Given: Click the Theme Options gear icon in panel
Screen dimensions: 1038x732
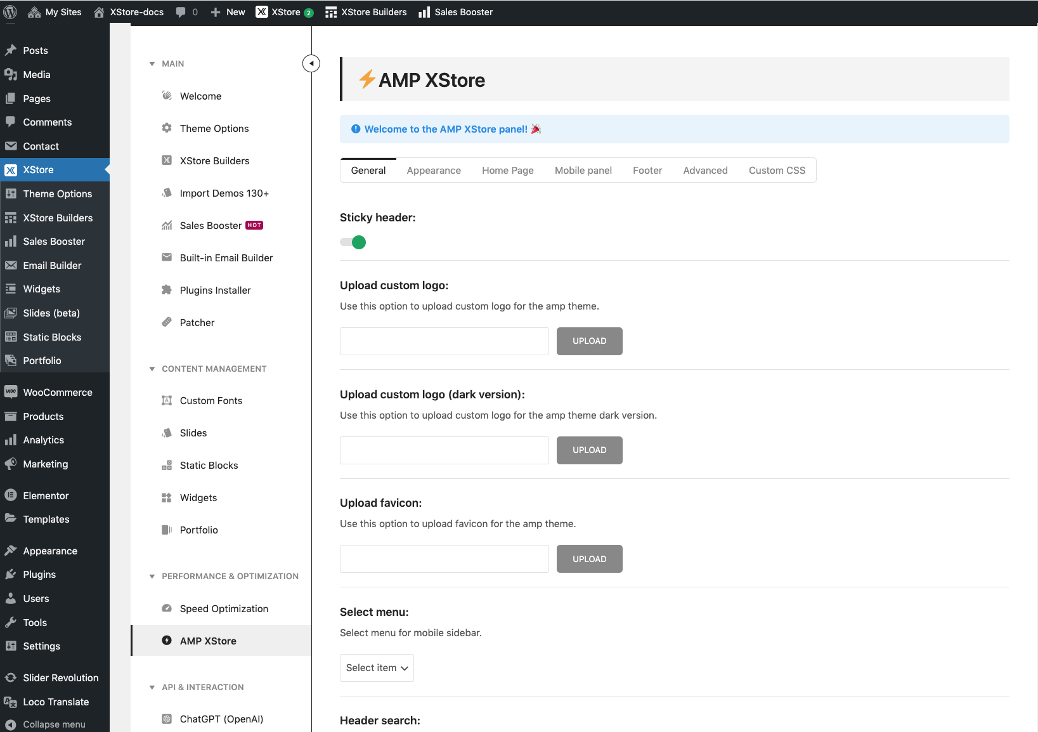Looking at the screenshot, I should (167, 128).
